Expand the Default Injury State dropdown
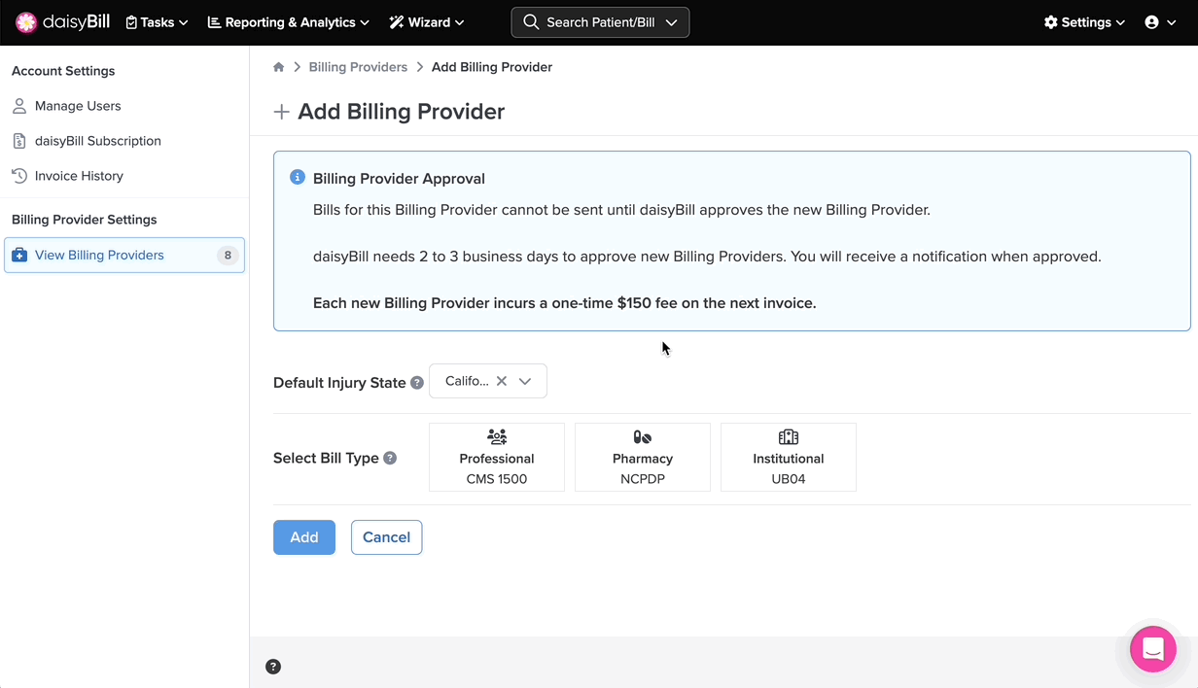 click(x=525, y=381)
